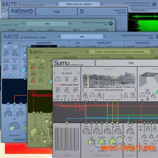Toggle Kaivo unison checkbox
This screenshot has width=158, height=158.
point(41,74)
